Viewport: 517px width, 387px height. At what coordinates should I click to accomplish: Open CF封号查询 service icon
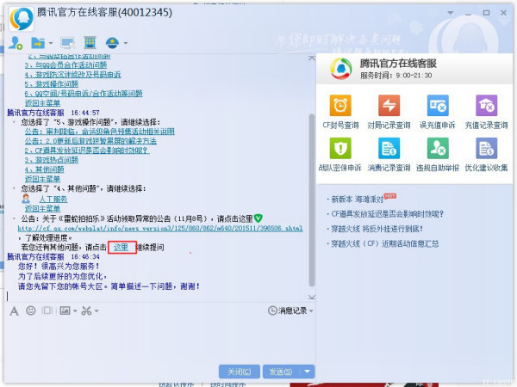click(340, 105)
